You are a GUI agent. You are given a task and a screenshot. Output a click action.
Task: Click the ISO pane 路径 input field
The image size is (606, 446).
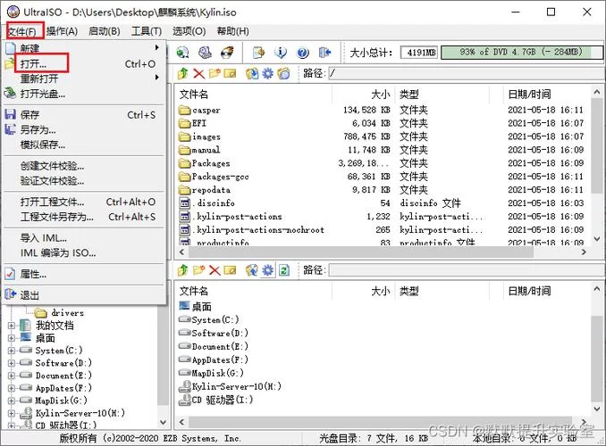coord(466,73)
